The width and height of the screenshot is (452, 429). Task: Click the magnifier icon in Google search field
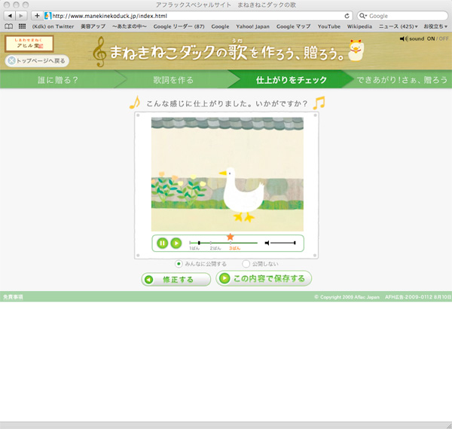tap(362, 16)
